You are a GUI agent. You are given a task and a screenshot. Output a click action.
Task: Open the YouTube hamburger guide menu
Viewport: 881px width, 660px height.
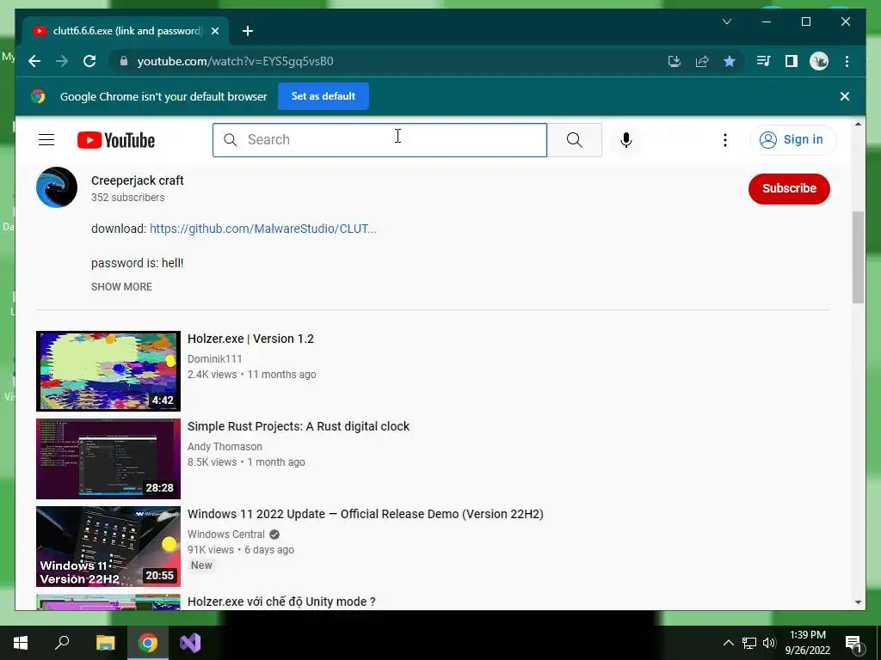(46, 140)
